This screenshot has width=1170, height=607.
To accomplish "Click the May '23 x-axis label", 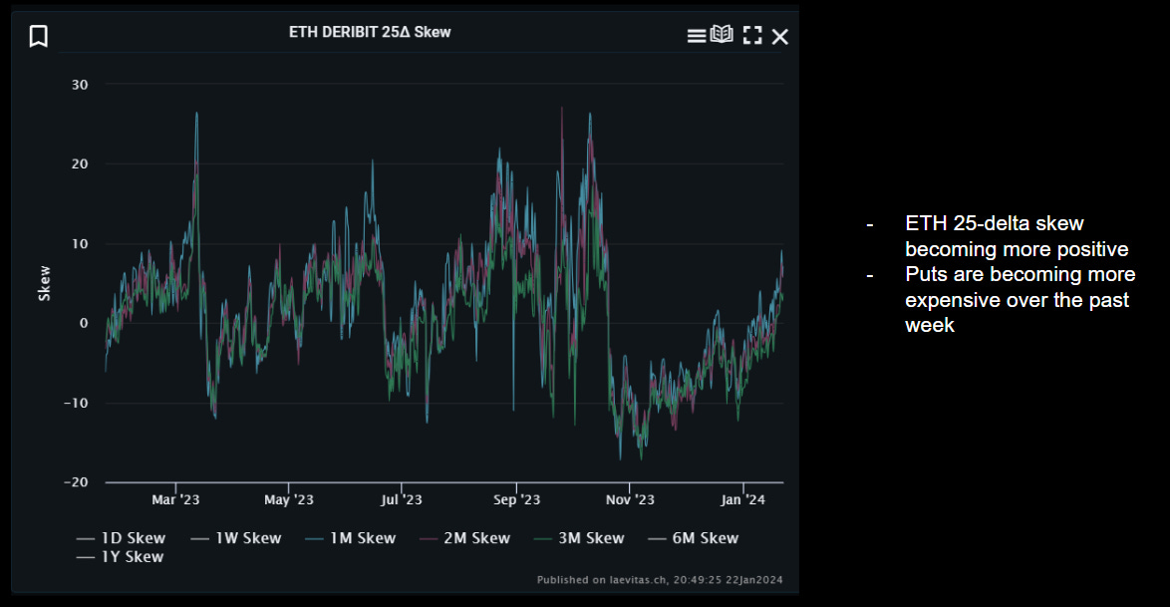I will click(x=289, y=499).
